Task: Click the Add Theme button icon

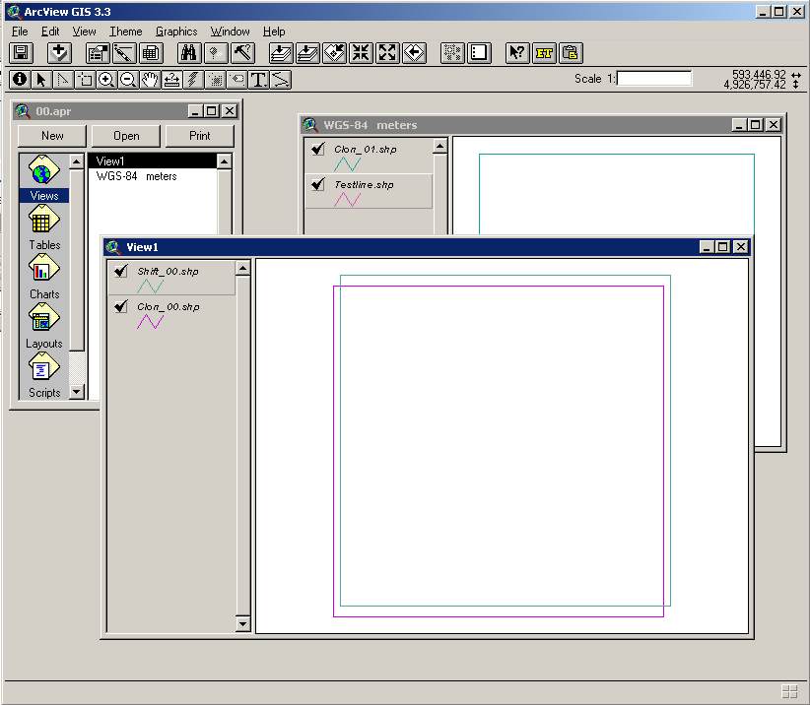Action: click(x=59, y=52)
